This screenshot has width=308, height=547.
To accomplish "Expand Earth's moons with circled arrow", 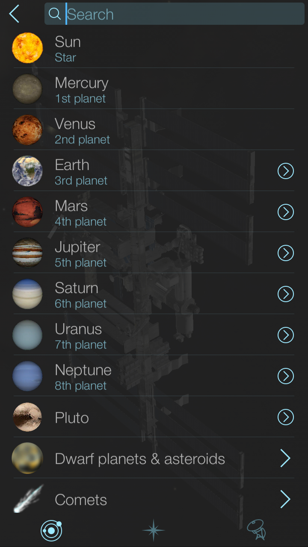I will coord(286,171).
